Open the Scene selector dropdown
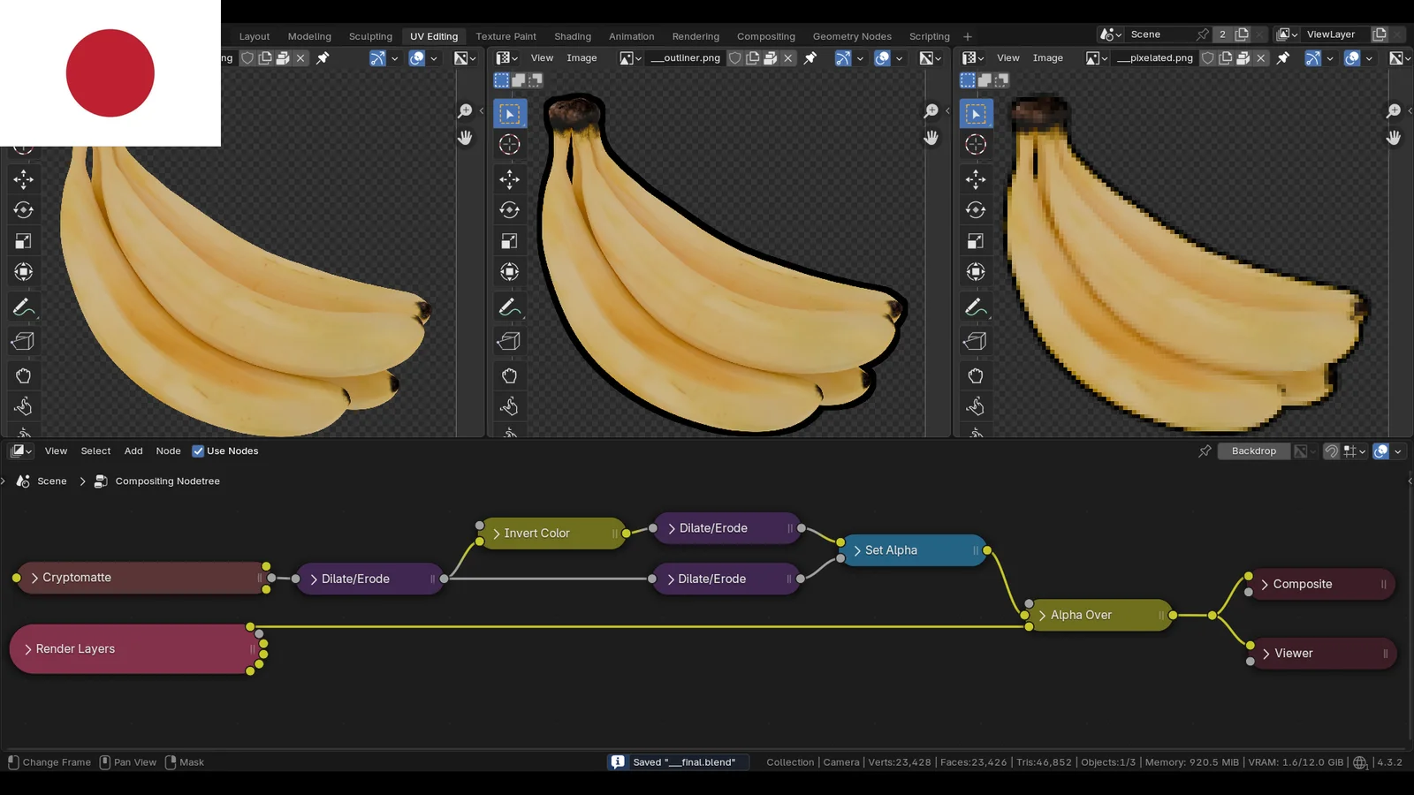 point(1110,34)
